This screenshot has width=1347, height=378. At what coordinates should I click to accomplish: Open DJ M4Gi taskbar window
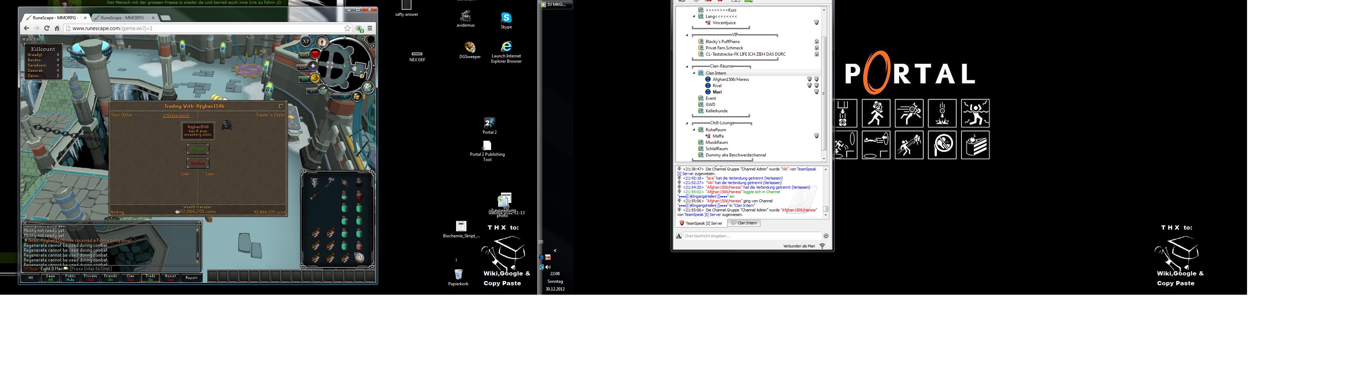click(x=556, y=5)
